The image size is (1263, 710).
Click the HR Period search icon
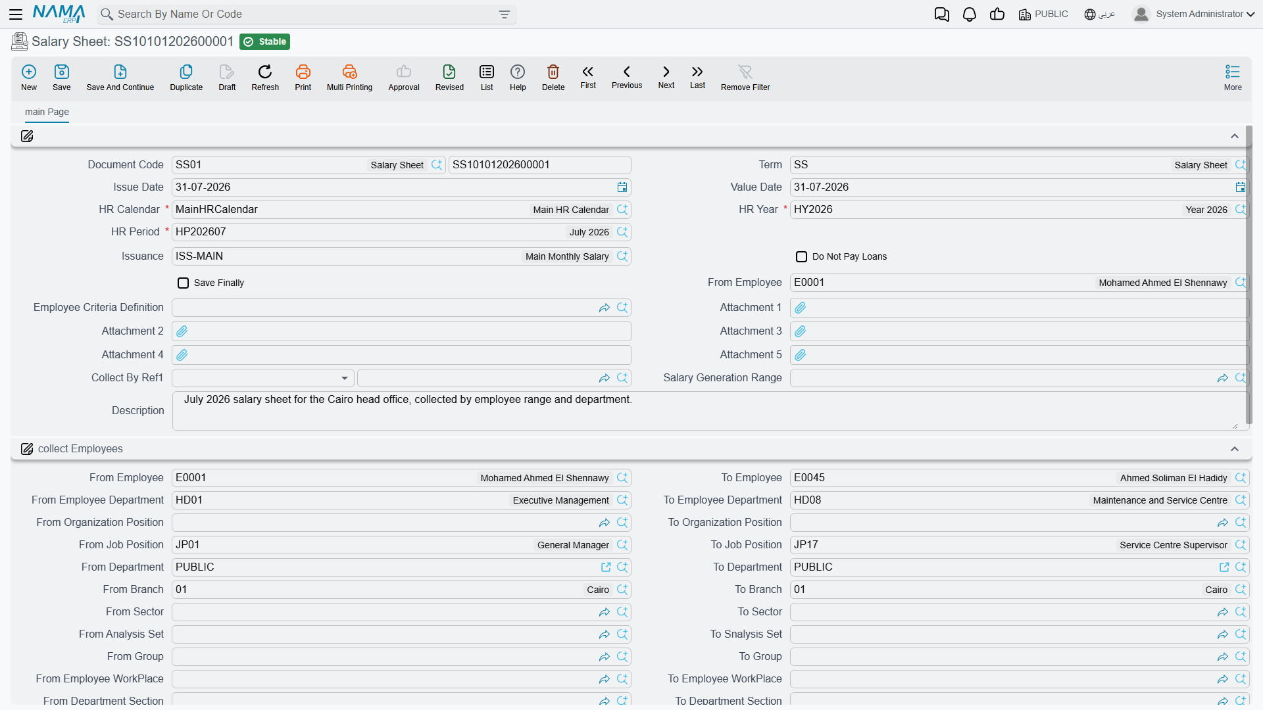point(622,232)
